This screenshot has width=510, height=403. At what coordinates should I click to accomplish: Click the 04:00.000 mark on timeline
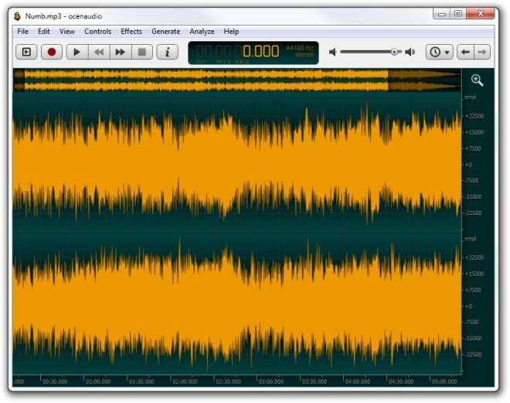[x=358, y=381]
